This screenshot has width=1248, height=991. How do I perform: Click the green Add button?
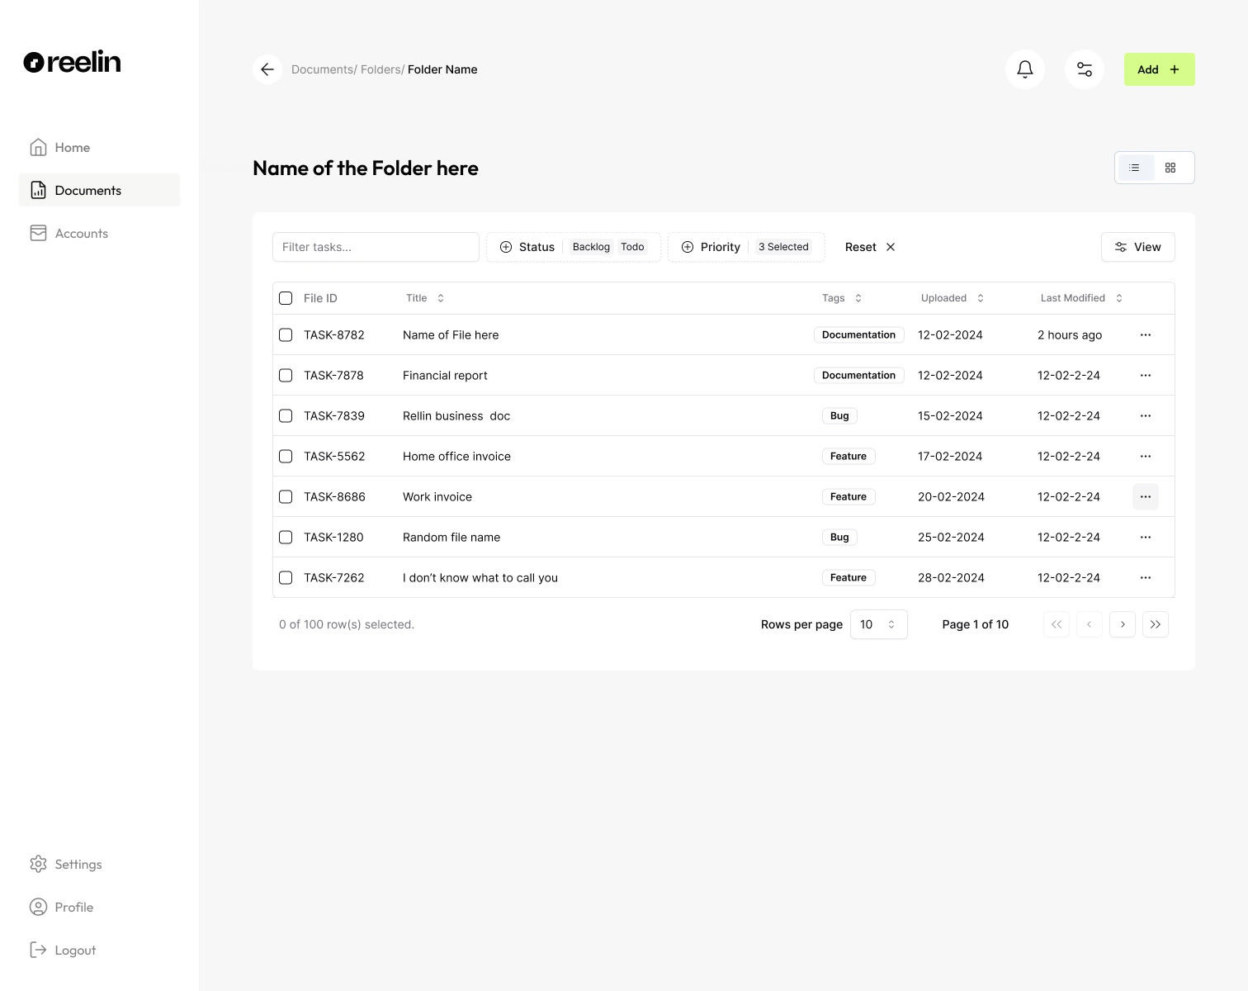[1159, 69]
